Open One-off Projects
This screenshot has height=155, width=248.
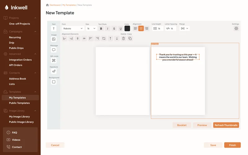point(20,24)
